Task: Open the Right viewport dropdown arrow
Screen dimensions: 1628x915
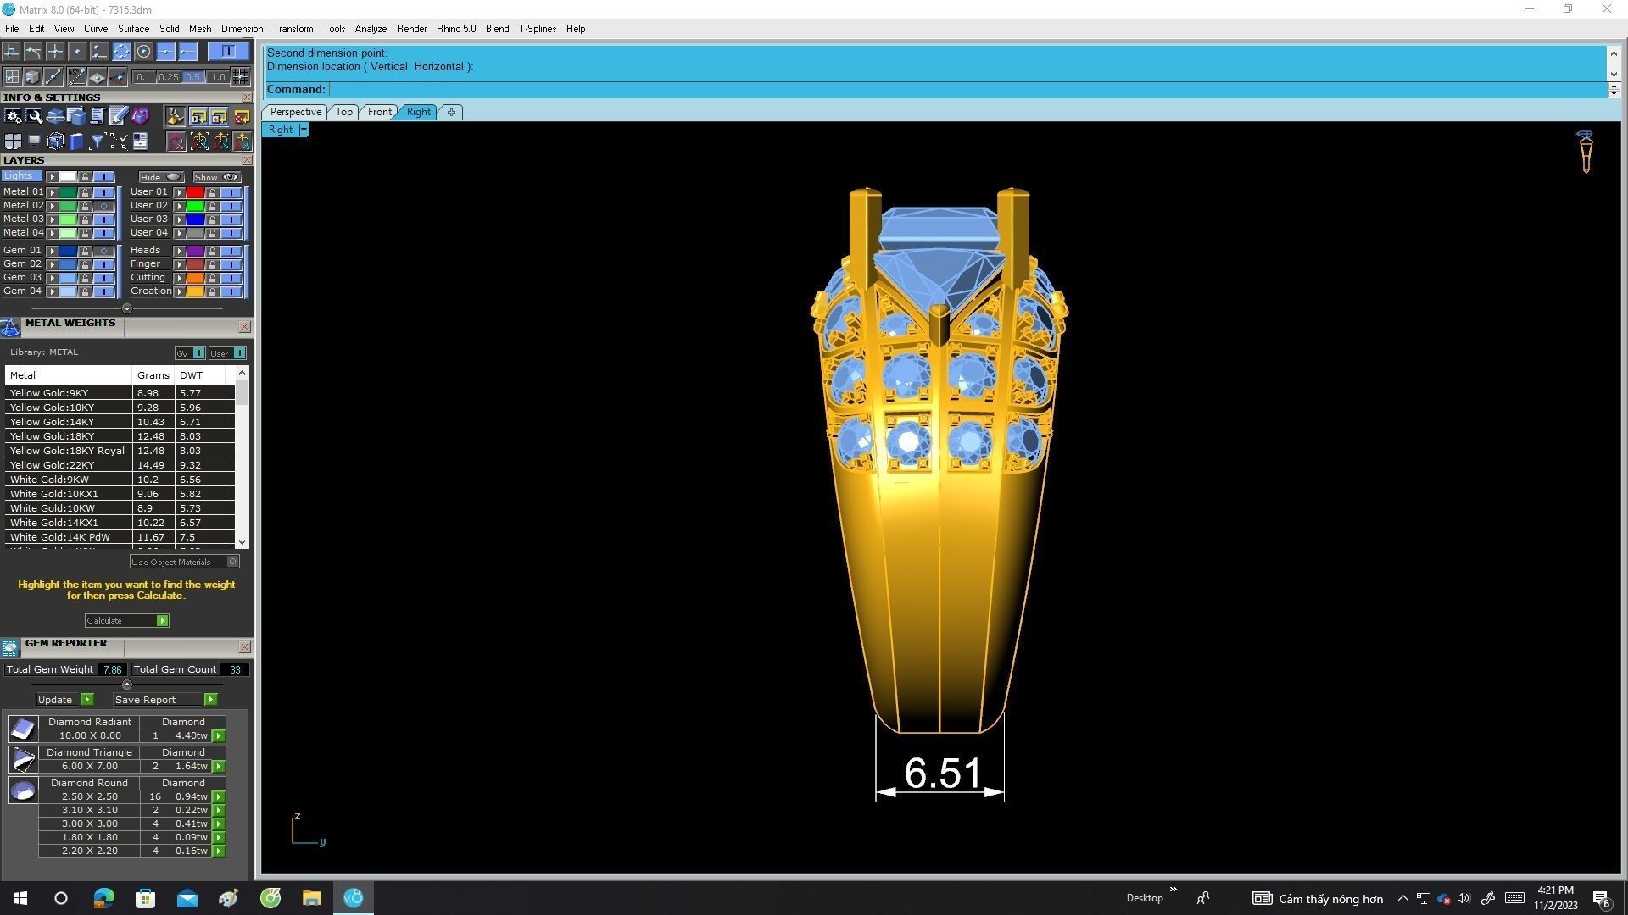Action: tap(304, 130)
